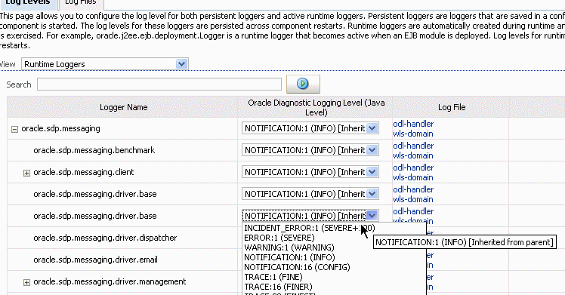Image resolution: width=565 pixels, height=295 pixels.
Task: Open the logging level dropdown for oracle.sdp.messaging.client
Action: point(310,172)
